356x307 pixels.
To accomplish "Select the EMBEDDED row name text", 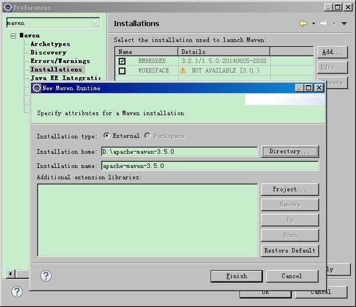I will [152, 61].
